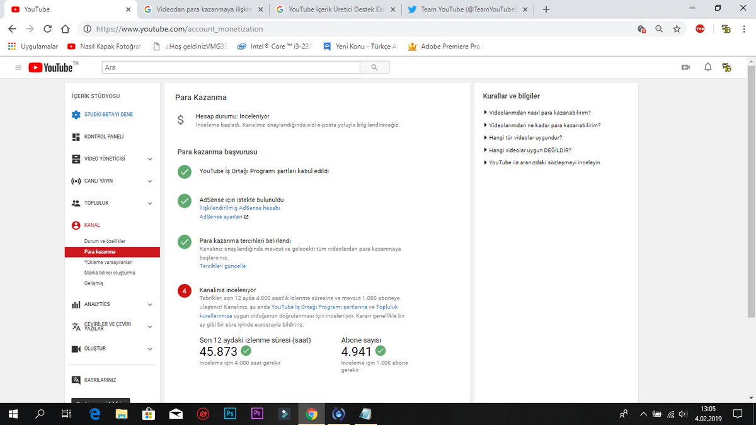Open Durum ve özellikler page
The width and height of the screenshot is (756, 425).
(x=105, y=241)
